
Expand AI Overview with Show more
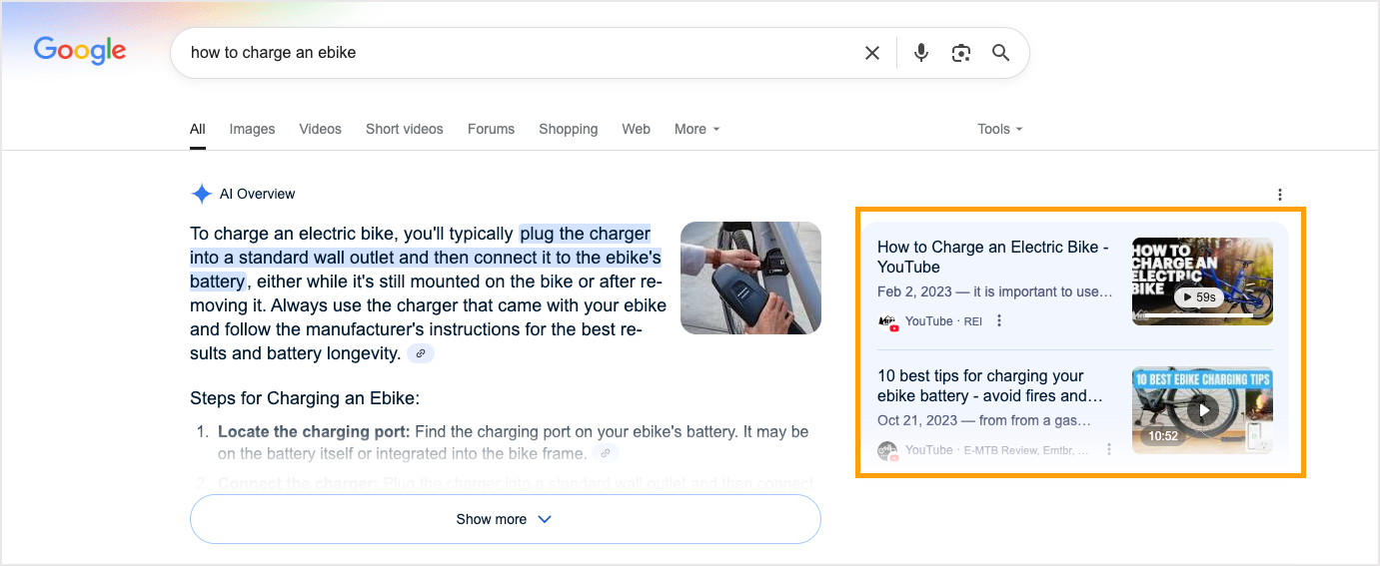[x=505, y=519]
